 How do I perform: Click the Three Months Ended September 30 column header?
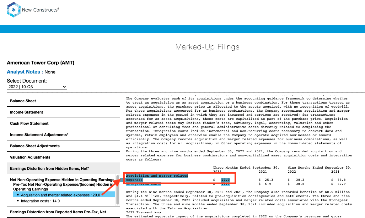click(246, 167)
